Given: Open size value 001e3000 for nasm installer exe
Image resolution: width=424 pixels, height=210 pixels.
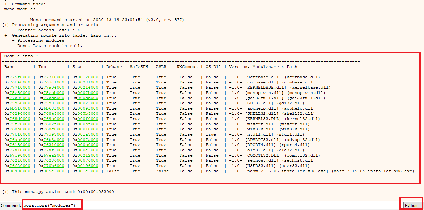Looking at the screenshot, I should (88, 171).
